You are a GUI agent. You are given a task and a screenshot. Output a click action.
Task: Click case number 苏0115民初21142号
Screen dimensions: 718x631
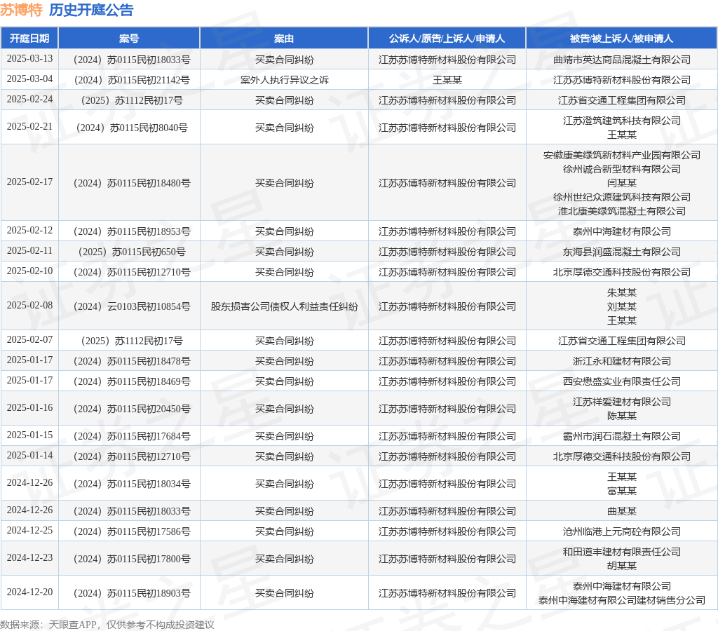tap(132, 80)
